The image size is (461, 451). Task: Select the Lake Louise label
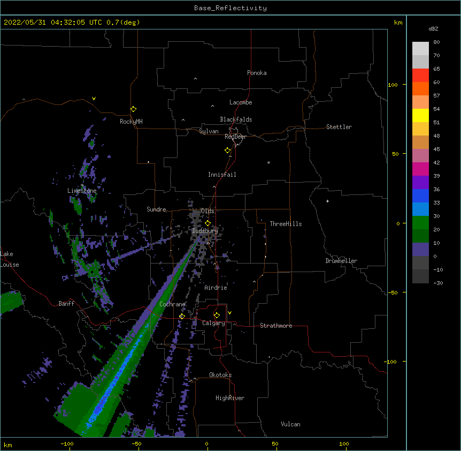10,259
